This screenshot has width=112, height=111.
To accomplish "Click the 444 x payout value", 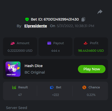I will (x=56, y=51).
